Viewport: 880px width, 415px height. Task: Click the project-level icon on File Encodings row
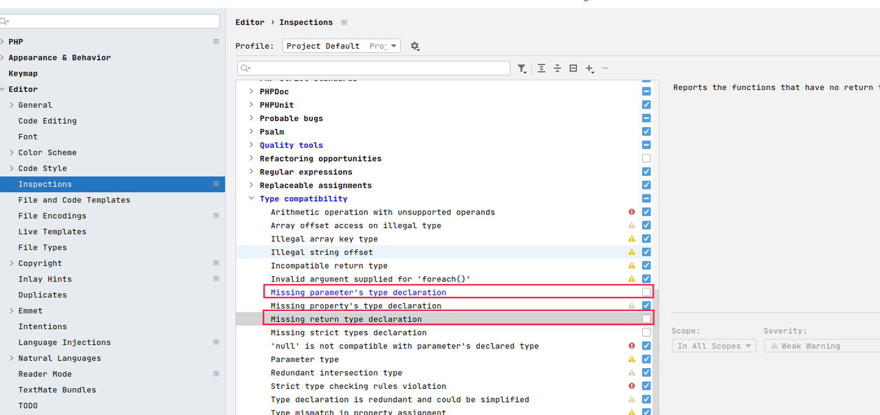pos(216,216)
